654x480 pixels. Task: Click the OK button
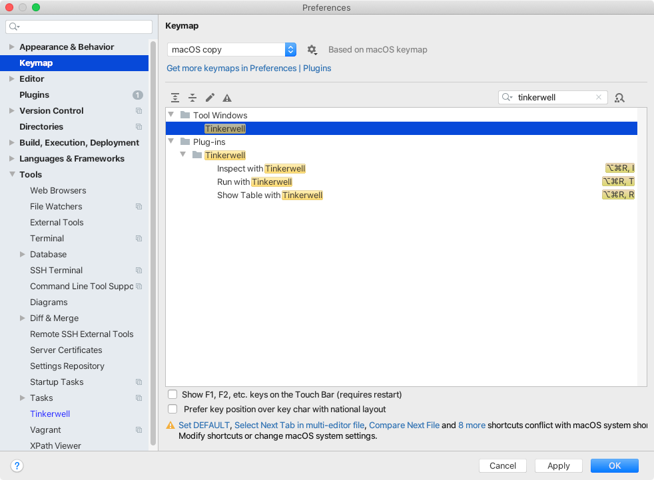click(x=615, y=465)
